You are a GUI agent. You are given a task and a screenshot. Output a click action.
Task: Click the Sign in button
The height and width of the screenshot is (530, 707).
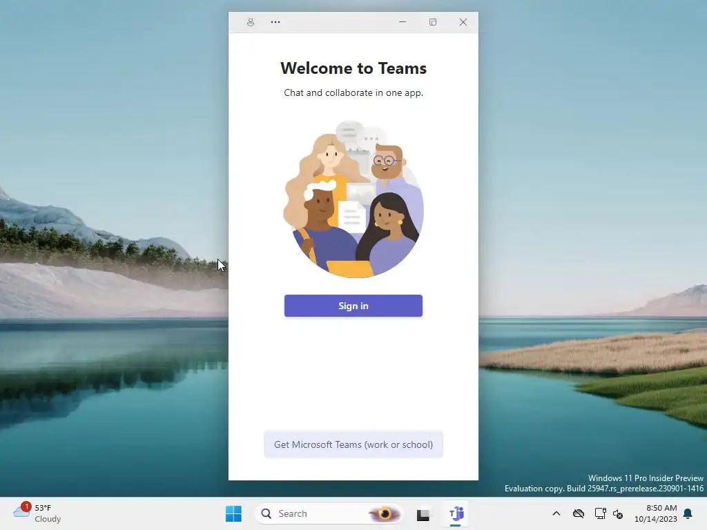pyautogui.click(x=353, y=306)
